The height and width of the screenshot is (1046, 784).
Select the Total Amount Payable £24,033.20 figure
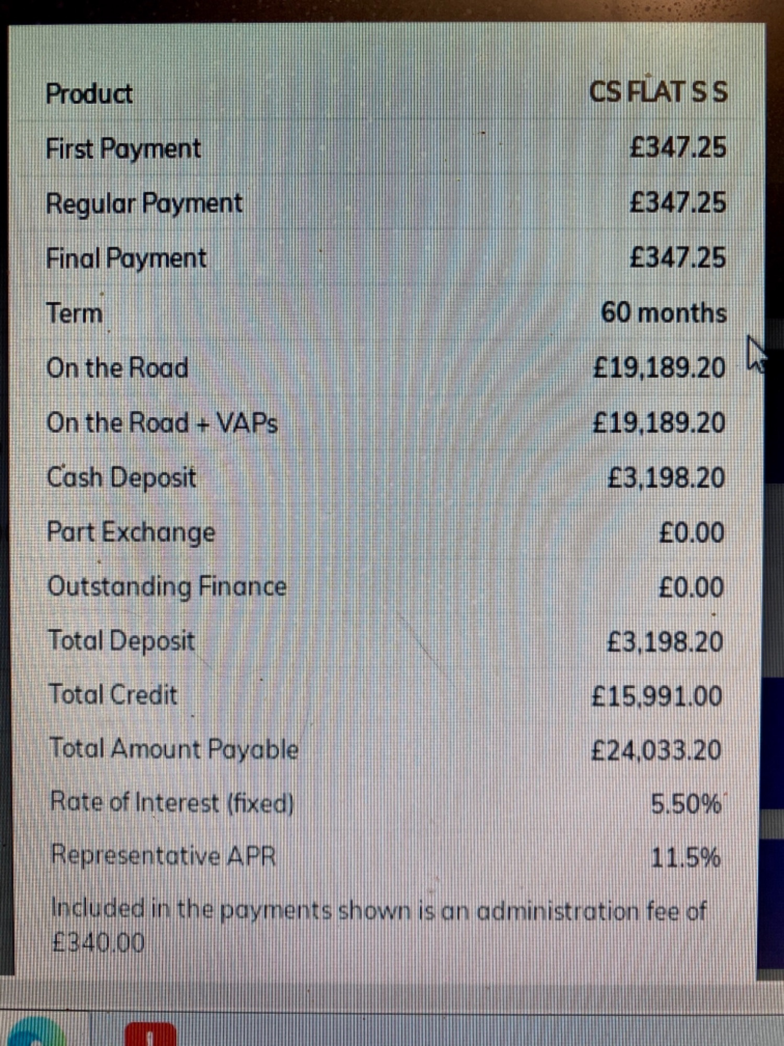coord(656,751)
